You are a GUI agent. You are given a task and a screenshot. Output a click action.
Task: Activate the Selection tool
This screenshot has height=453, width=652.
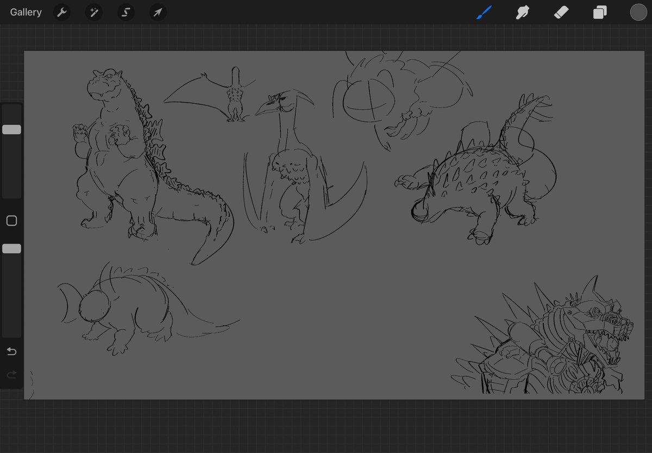[126, 12]
